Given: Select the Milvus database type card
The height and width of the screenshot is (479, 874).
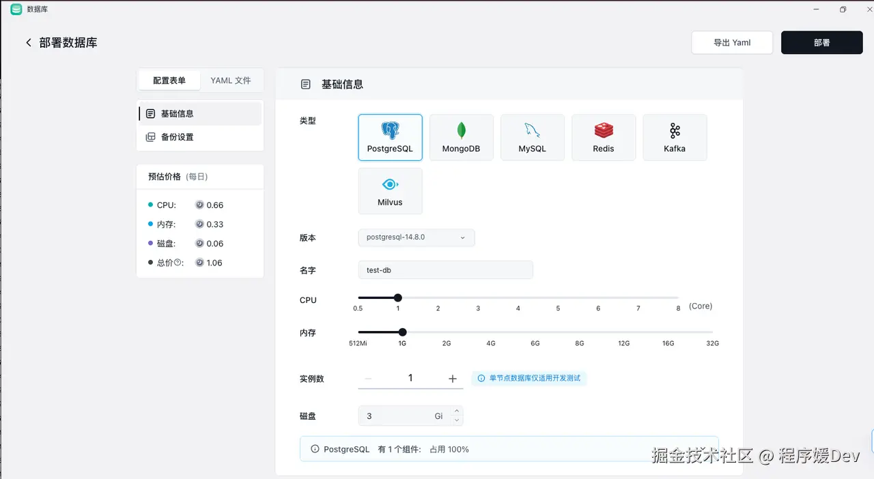Looking at the screenshot, I should click(390, 191).
